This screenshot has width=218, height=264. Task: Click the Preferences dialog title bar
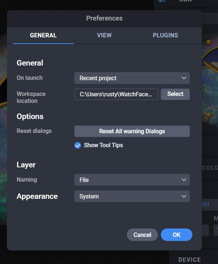click(104, 18)
